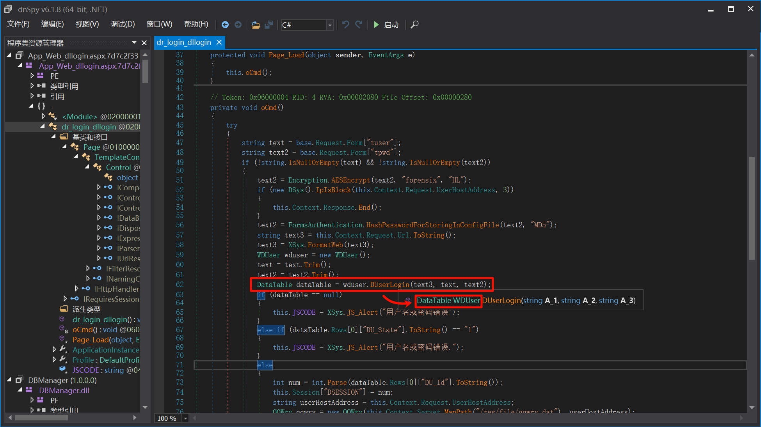Click the redo arrow icon
The height and width of the screenshot is (427, 761).
coord(359,25)
